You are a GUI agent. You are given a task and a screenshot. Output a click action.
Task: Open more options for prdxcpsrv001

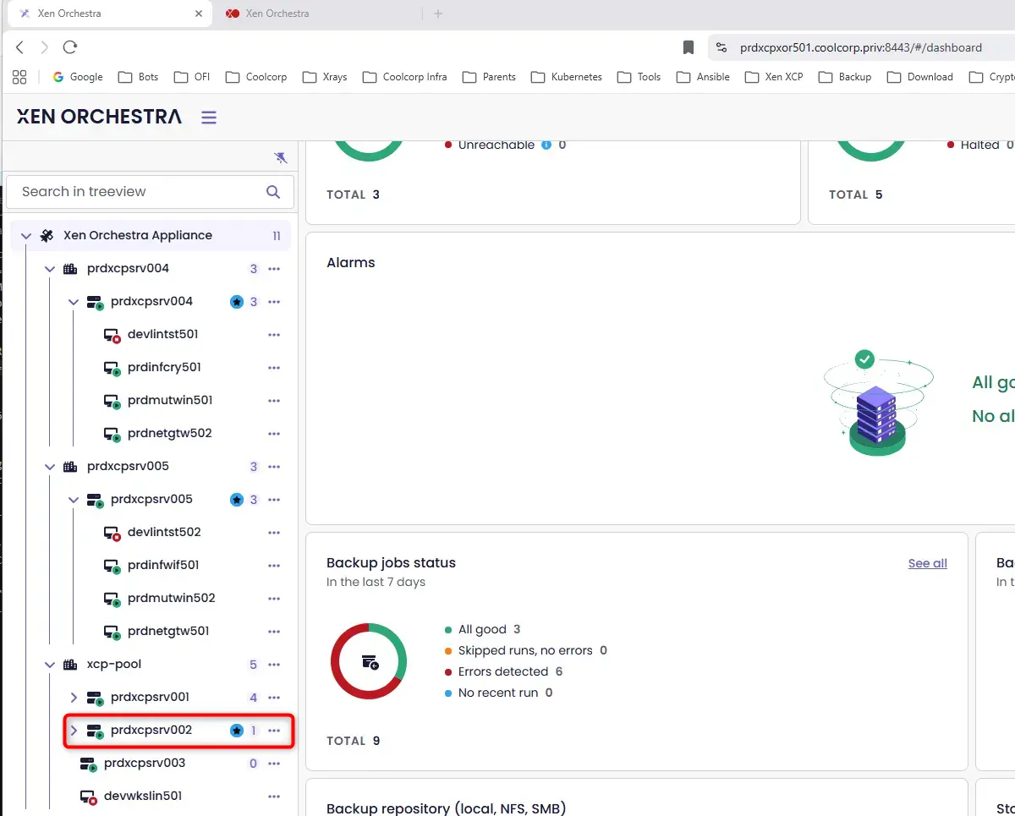click(274, 698)
